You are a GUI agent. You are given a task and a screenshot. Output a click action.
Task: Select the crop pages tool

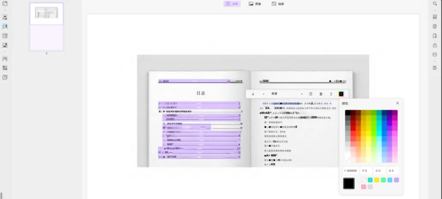click(x=5, y=68)
